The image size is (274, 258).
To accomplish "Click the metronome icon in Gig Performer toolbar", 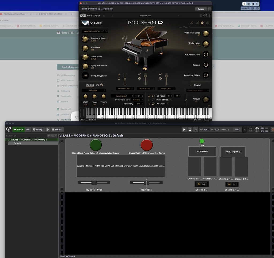I will [190, 130].
